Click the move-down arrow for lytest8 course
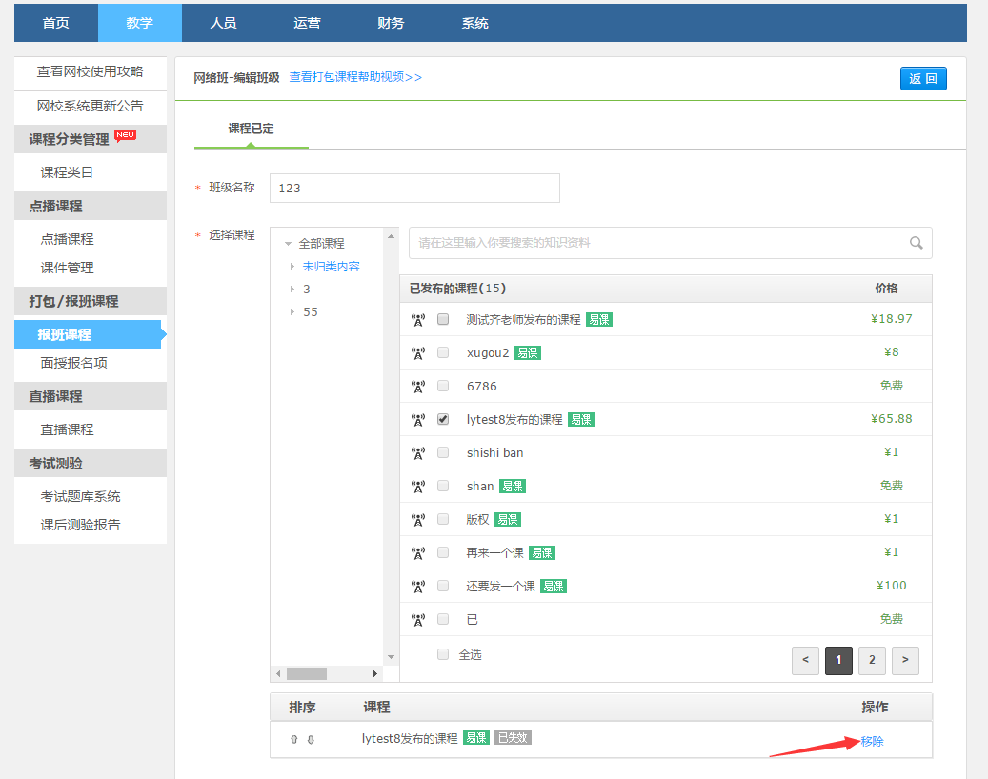The width and height of the screenshot is (988, 779). click(310, 739)
